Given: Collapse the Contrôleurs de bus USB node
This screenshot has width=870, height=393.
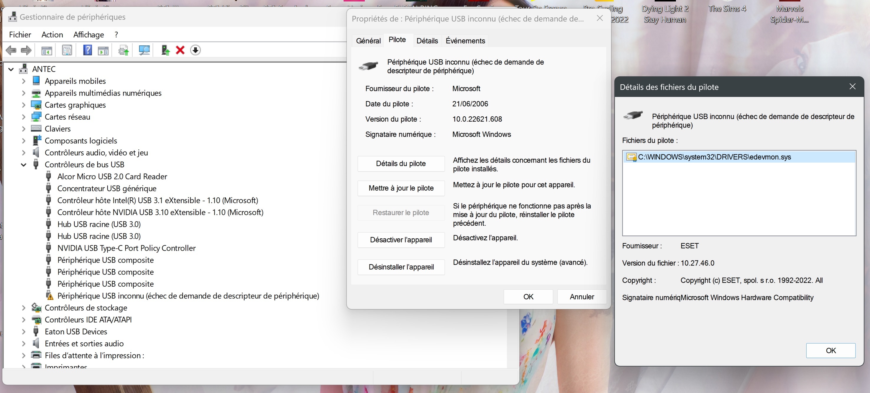Looking at the screenshot, I should click(x=23, y=165).
